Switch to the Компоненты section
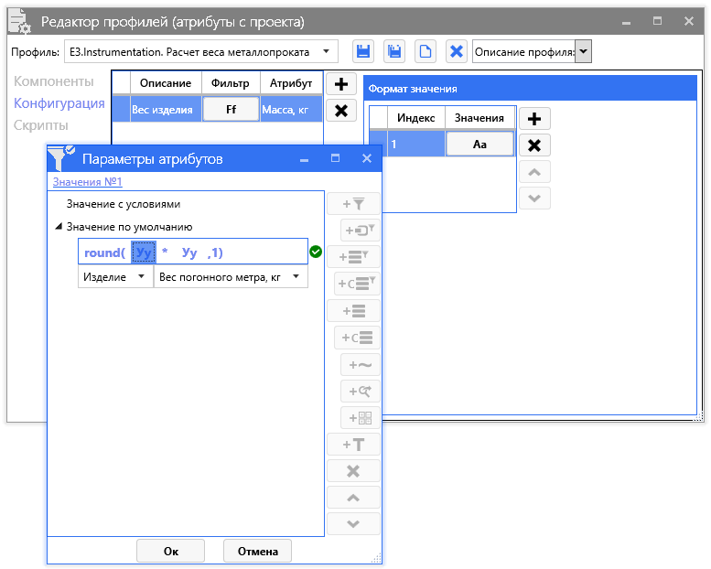 pos(54,82)
